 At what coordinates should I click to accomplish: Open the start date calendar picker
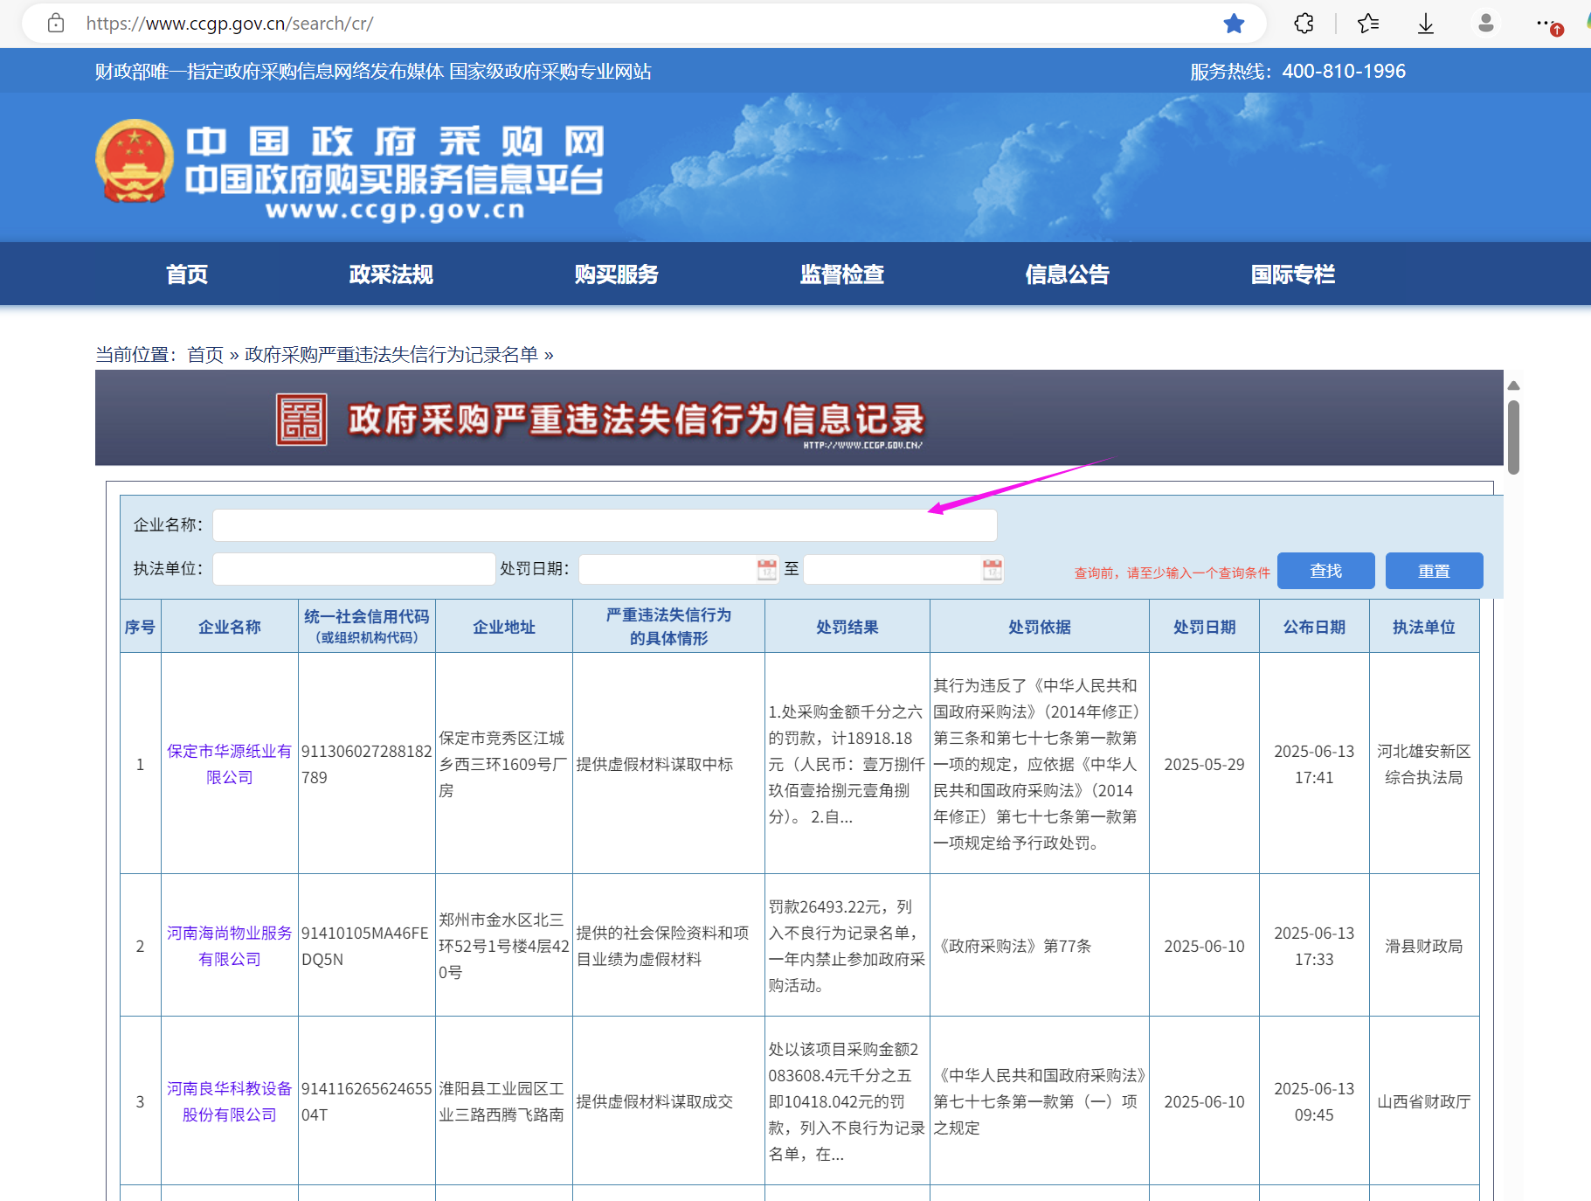(x=766, y=570)
